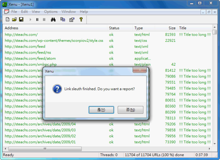This screenshot has height=160, width=220.
Task: Click the horizontal scrollbar thumb
Action: coord(45,149)
